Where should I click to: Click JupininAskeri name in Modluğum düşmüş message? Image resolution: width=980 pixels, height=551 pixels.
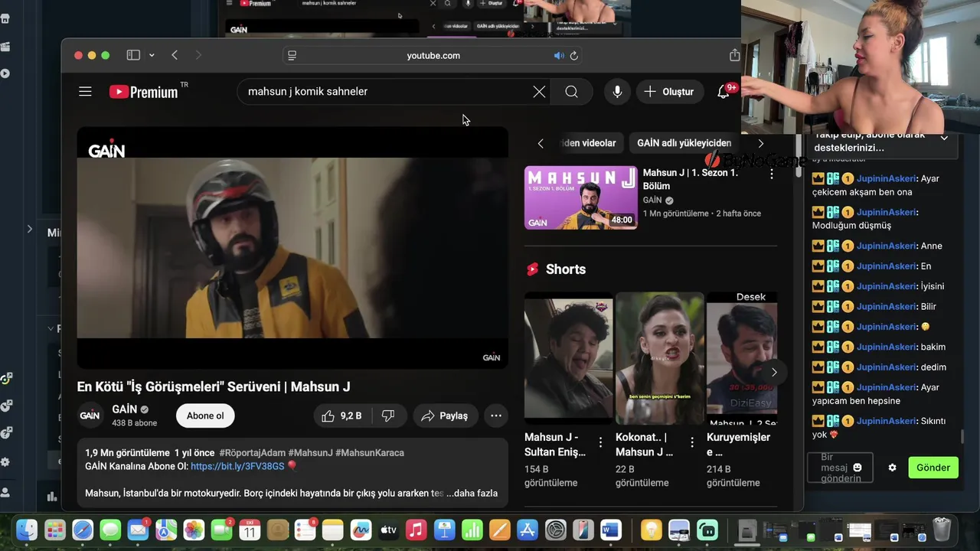(886, 212)
